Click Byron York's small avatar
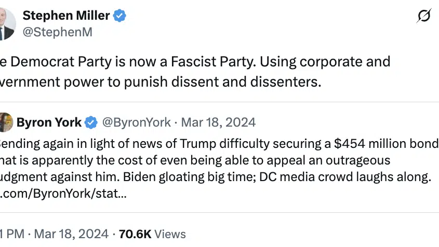The width and height of the screenshot is (439, 247). point(5,123)
